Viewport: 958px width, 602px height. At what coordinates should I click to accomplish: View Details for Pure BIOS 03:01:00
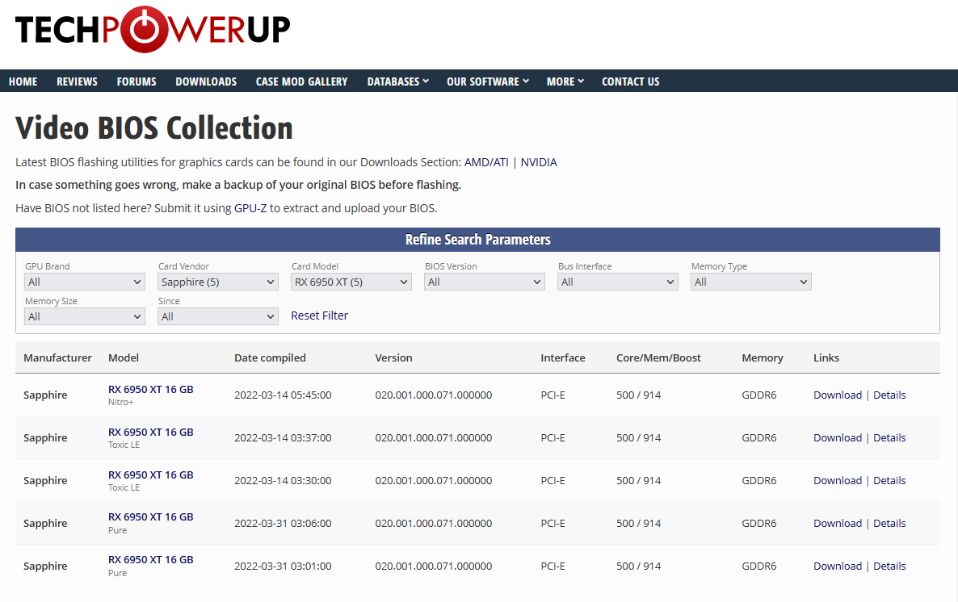click(x=889, y=566)
